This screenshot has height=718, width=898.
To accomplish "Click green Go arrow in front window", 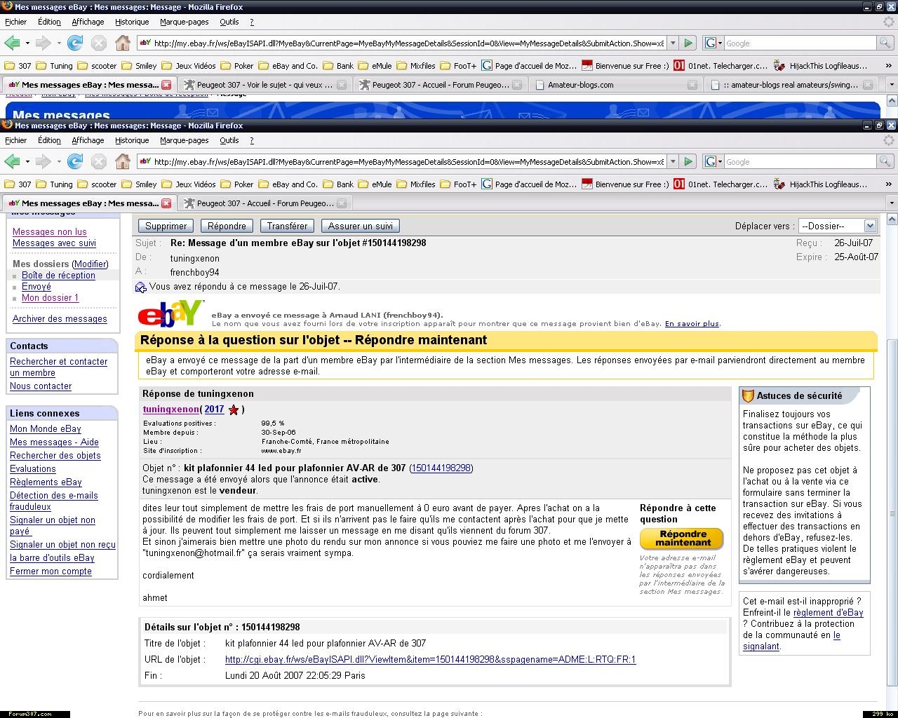I will pos(688,161).
